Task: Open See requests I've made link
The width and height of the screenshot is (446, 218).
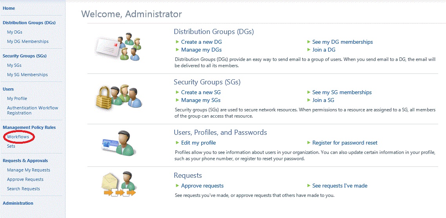Action: [x=340, y=186]
